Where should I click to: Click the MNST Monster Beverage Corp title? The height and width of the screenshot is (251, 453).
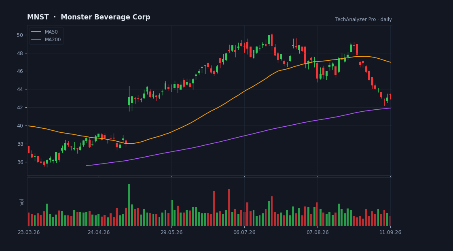[x=89, y=17]
